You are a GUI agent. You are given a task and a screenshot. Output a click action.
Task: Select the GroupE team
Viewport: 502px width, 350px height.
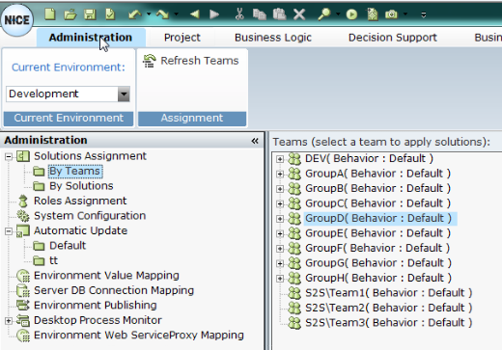[377, 233]
